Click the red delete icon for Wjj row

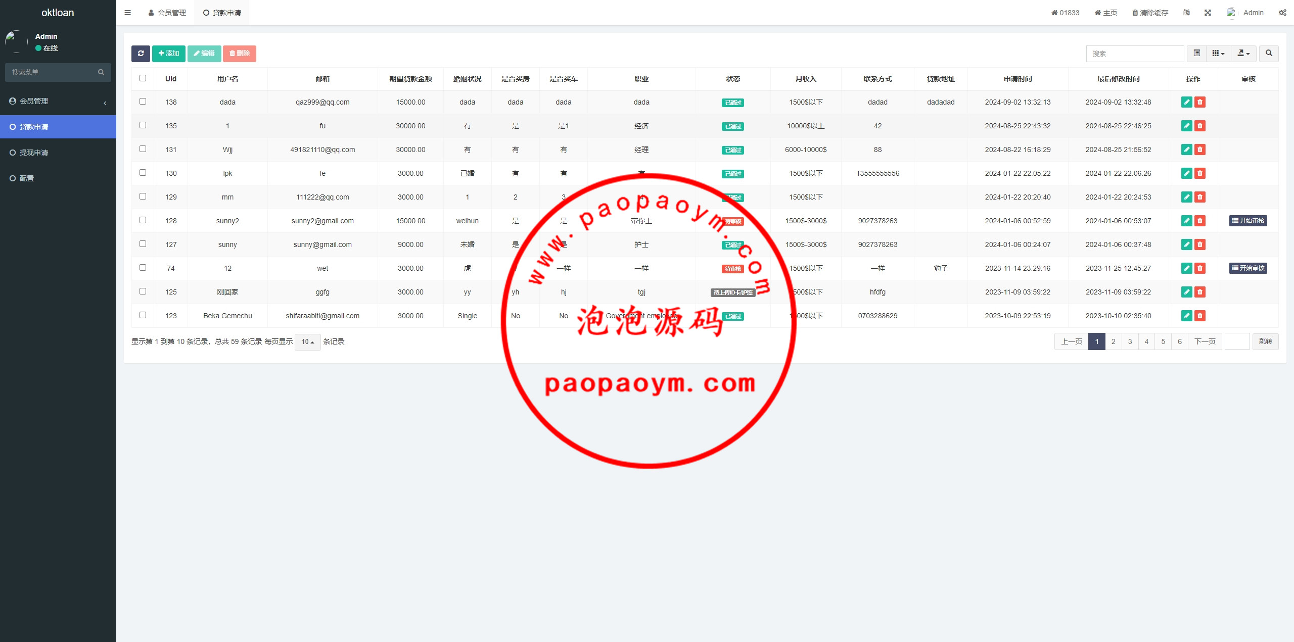pos(1199,150)
